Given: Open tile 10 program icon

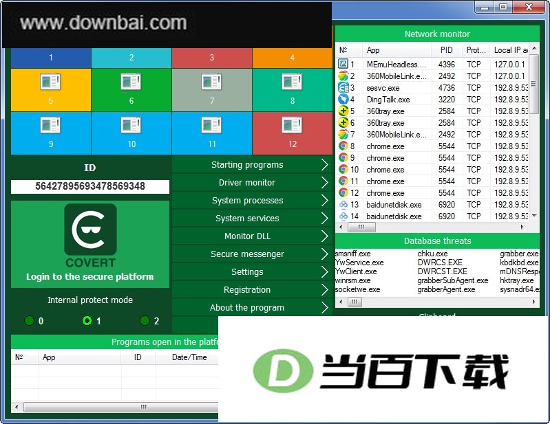Looking at the screenshot, I should click(131, 125).
